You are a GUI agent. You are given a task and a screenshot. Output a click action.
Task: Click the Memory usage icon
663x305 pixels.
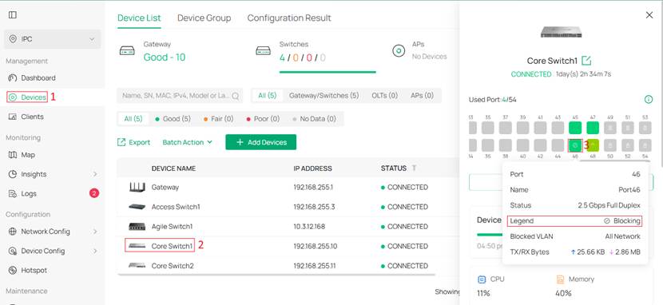click(560, 279)
